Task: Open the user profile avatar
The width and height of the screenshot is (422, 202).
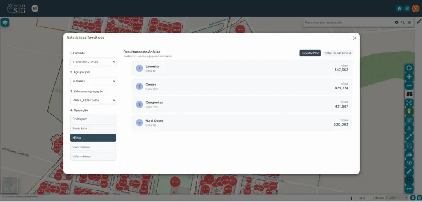Action: (415, 8)
